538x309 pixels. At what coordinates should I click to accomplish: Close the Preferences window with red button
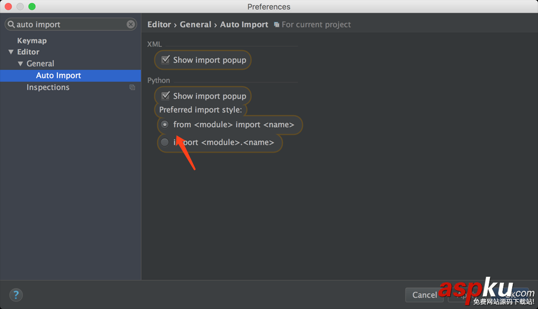point(8,6)
